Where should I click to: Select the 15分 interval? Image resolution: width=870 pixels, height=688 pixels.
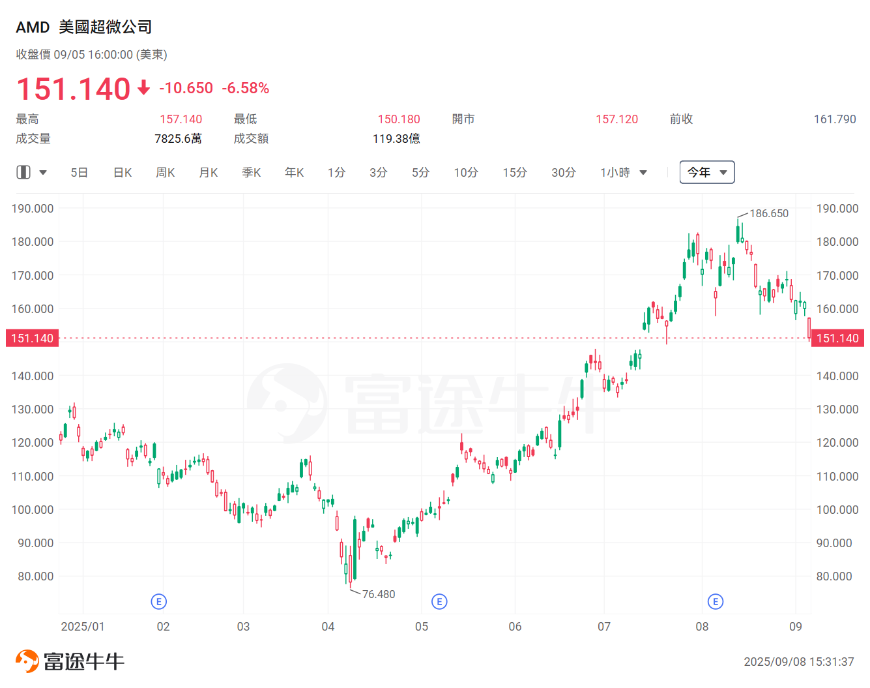pos(514,172)
